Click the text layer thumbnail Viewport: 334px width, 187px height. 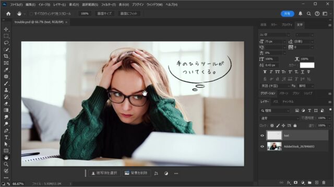coord(274,136)
